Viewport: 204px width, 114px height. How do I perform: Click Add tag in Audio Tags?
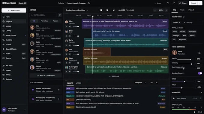click(x=188, y=23)
